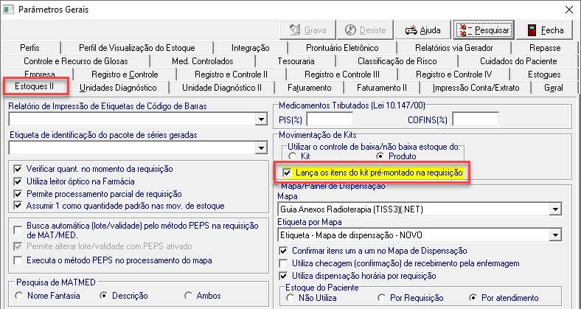Image resolution: width=581 pixels, height=309 pixels.
Task: Toggle Utiliza dispensação horária por requisição
Action: point(283,276)
